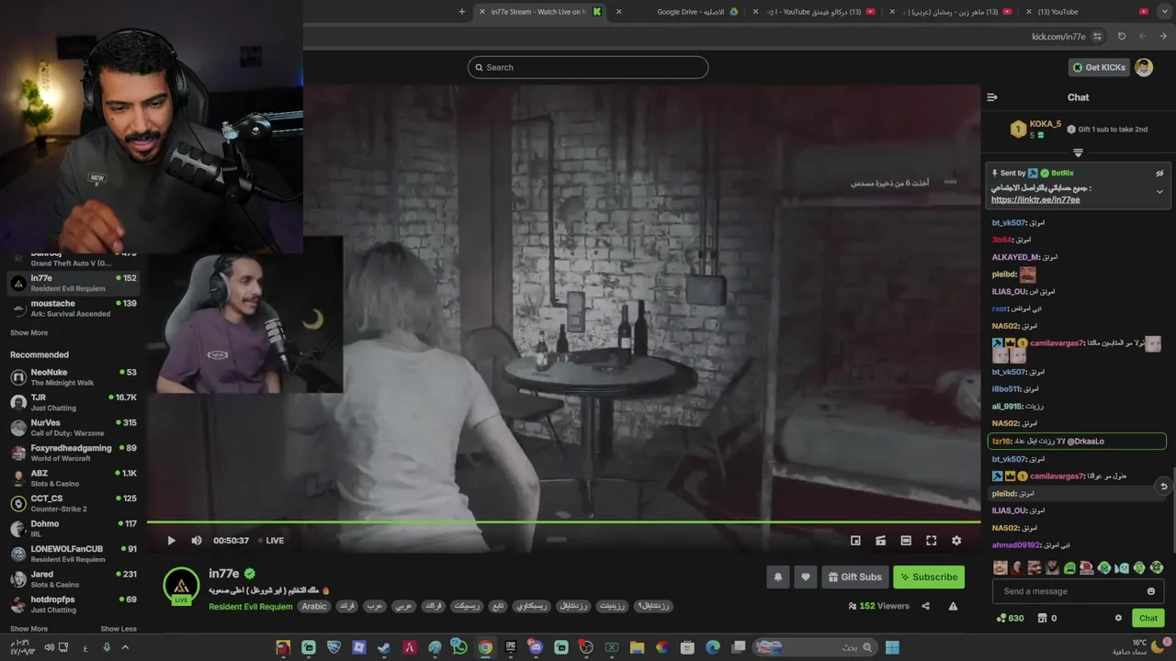Click Show More under followed channels
The image size is (1176, 661).
(x=28, y=332)
